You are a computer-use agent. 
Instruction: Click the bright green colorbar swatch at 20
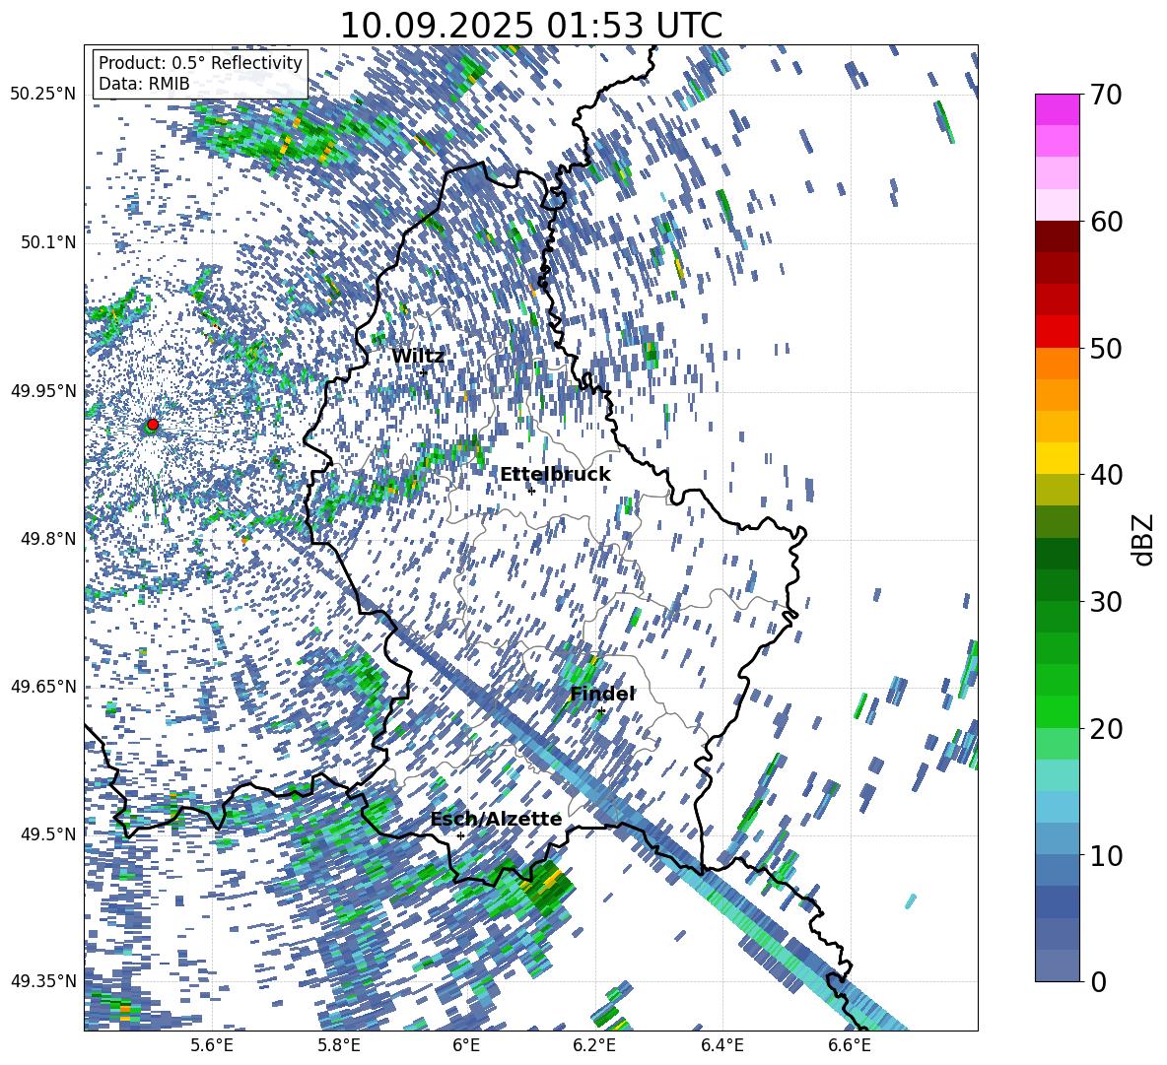[x=1057, y=711]
